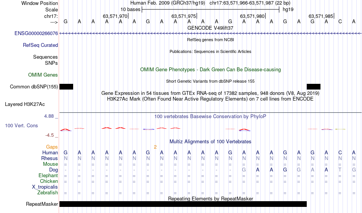
Task: Click the Human species label
Action: [50, 152]
